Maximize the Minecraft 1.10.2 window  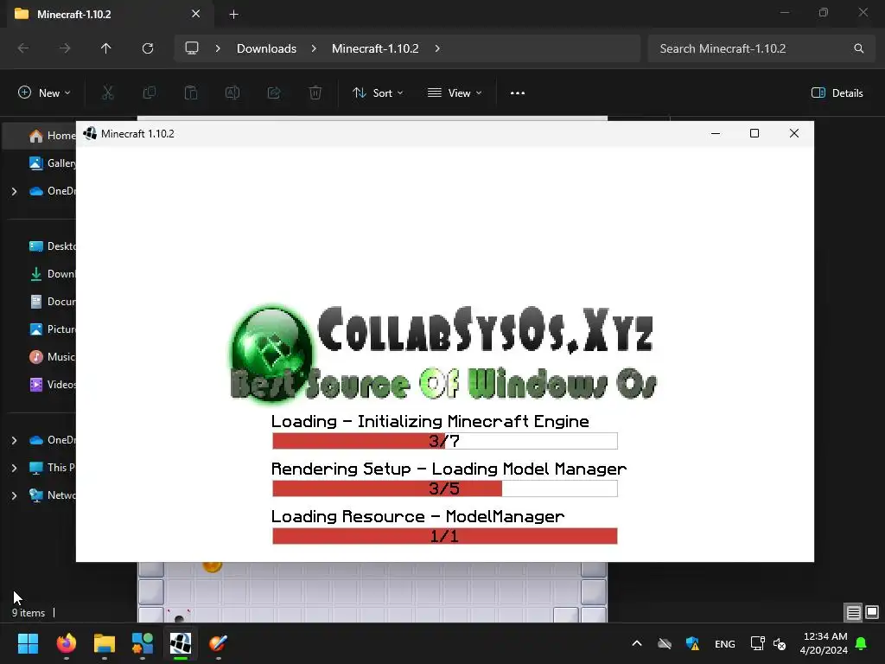(x=754, y=133)
